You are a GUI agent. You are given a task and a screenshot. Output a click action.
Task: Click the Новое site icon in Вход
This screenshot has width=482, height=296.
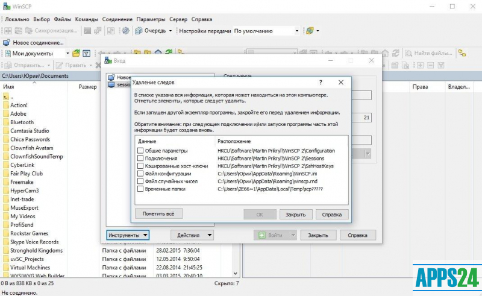coord(111,77)
